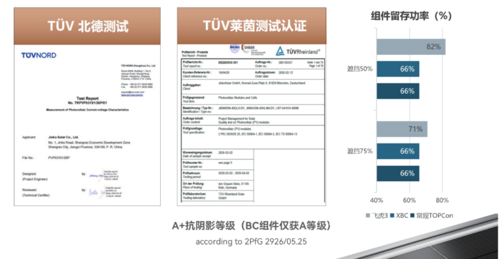Click the TÜVRheinland logo
503x259 pixels.
coord(298,52)
